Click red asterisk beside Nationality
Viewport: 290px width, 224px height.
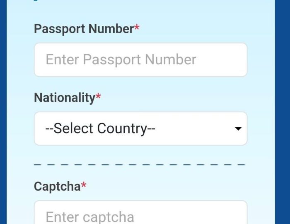pos(98,97)
